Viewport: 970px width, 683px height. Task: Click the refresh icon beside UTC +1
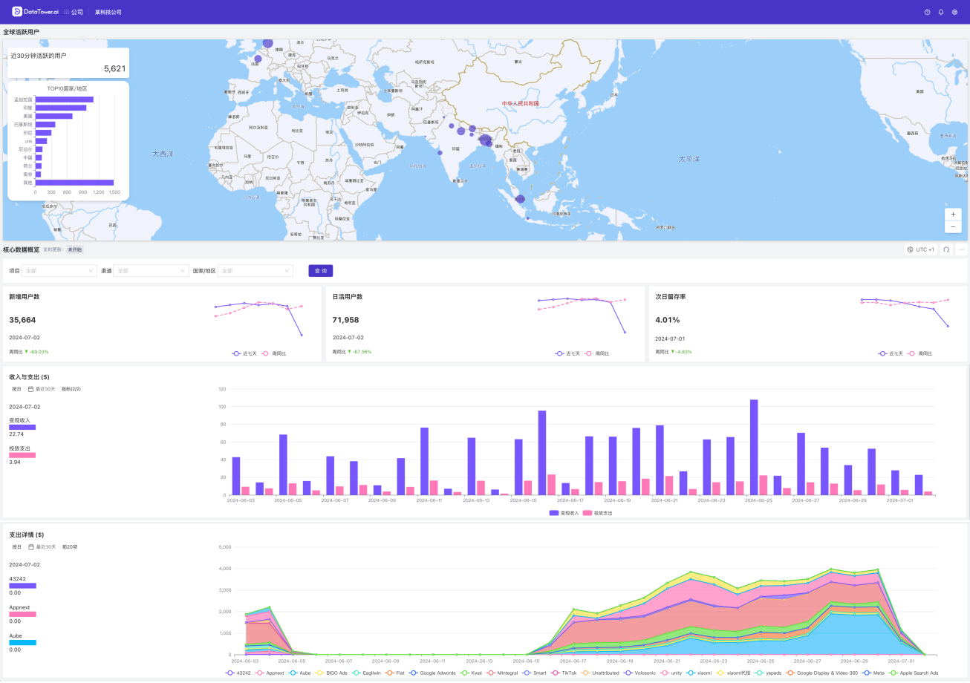946,249
